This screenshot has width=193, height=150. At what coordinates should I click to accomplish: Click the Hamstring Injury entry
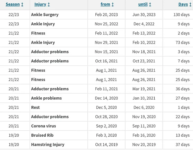click(x=48, y=145)
